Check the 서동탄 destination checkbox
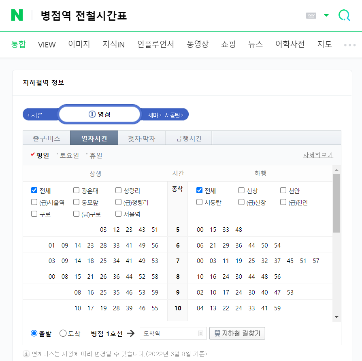362x361 pixels. (x=200, y=202)
